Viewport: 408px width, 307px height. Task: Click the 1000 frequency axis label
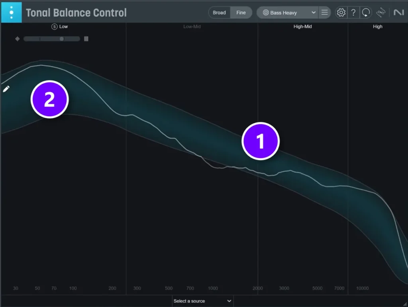pos(213,288)
